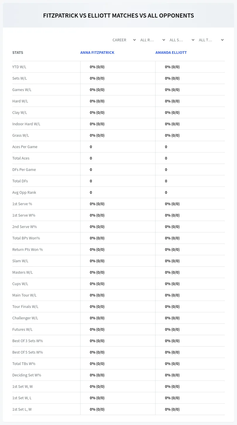Open the CAREER time period dropdown
The height and width of the screenshot is (425, 237).
click(124, 40)
